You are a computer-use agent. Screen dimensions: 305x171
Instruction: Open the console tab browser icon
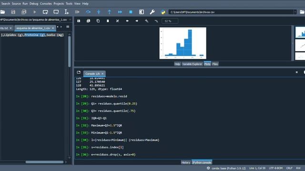point(79,72)
